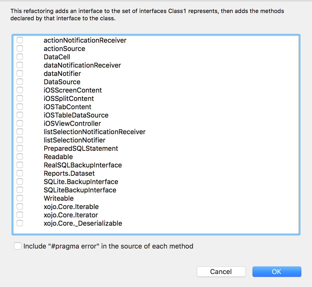The height and width of the screenshot is (287, 312).
Task: Select the RealSQLBackupInterface row label
Action: click(x=83, y=165)
